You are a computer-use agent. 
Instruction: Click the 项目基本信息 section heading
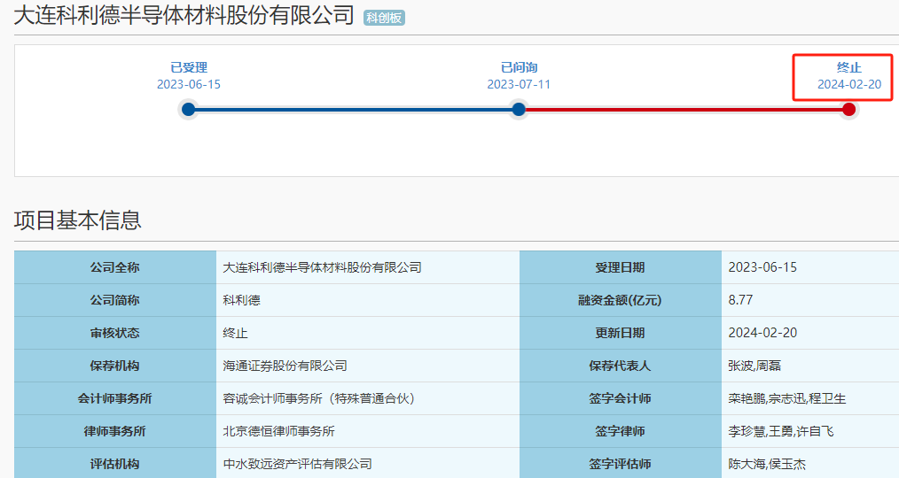coord(77,220)
